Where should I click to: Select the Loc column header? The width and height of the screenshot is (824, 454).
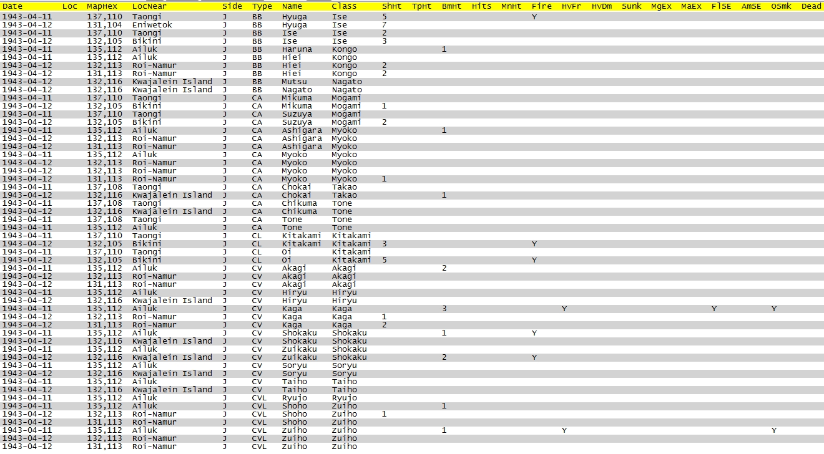70,6
